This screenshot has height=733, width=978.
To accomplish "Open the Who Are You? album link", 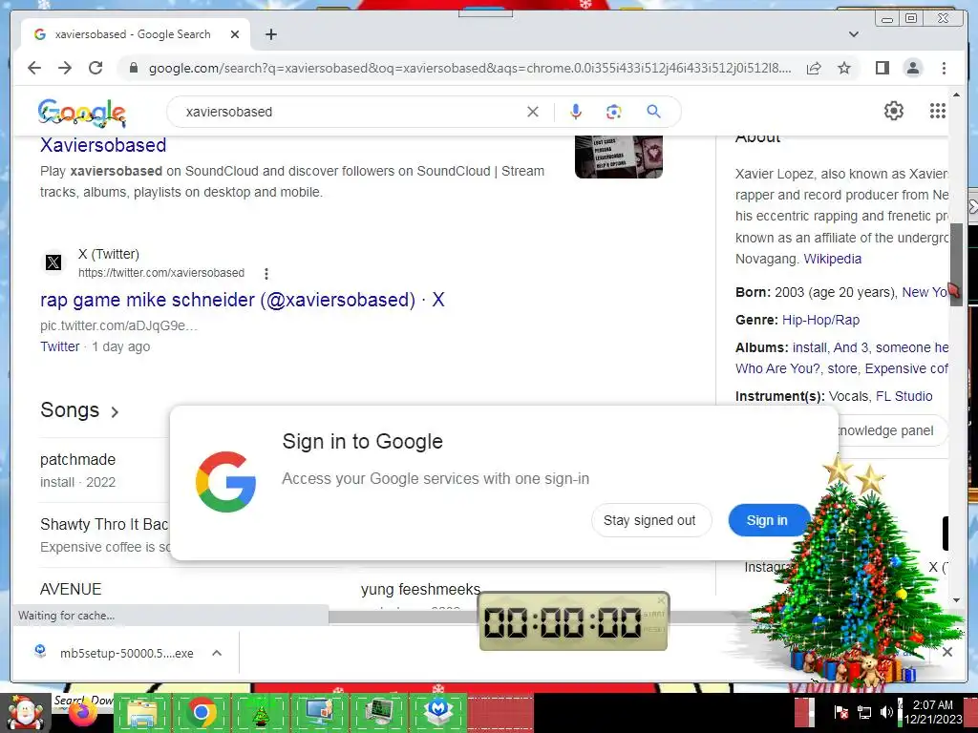I will tap(777, 369).
